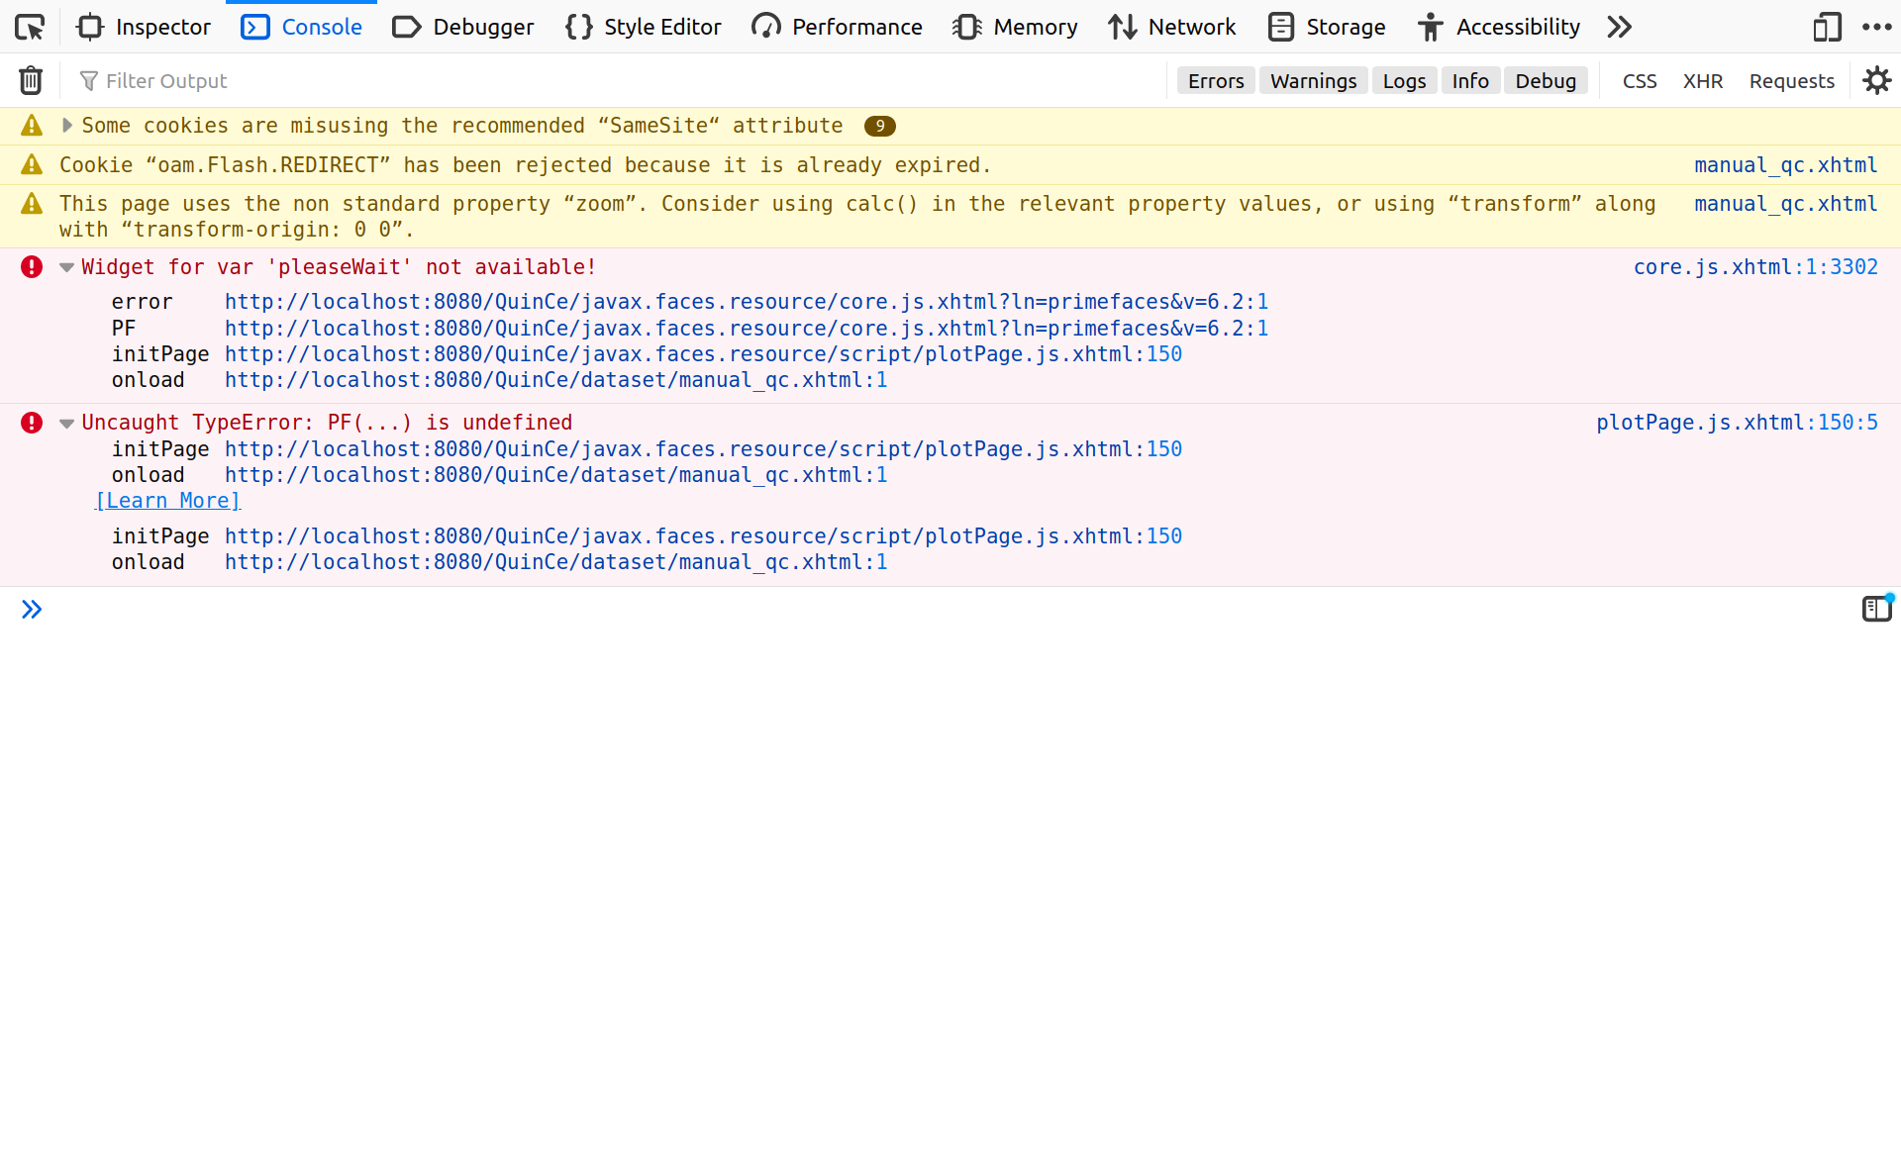Open plotPage.js.xhtml:150:5 error source
This screenshot has height=1160, width=1901.
pyautogui.click(x=1737, y=423)
